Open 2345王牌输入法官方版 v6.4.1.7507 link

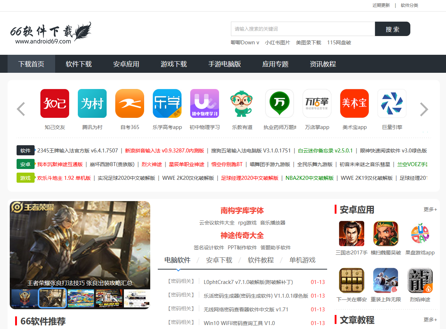point(77,151)
